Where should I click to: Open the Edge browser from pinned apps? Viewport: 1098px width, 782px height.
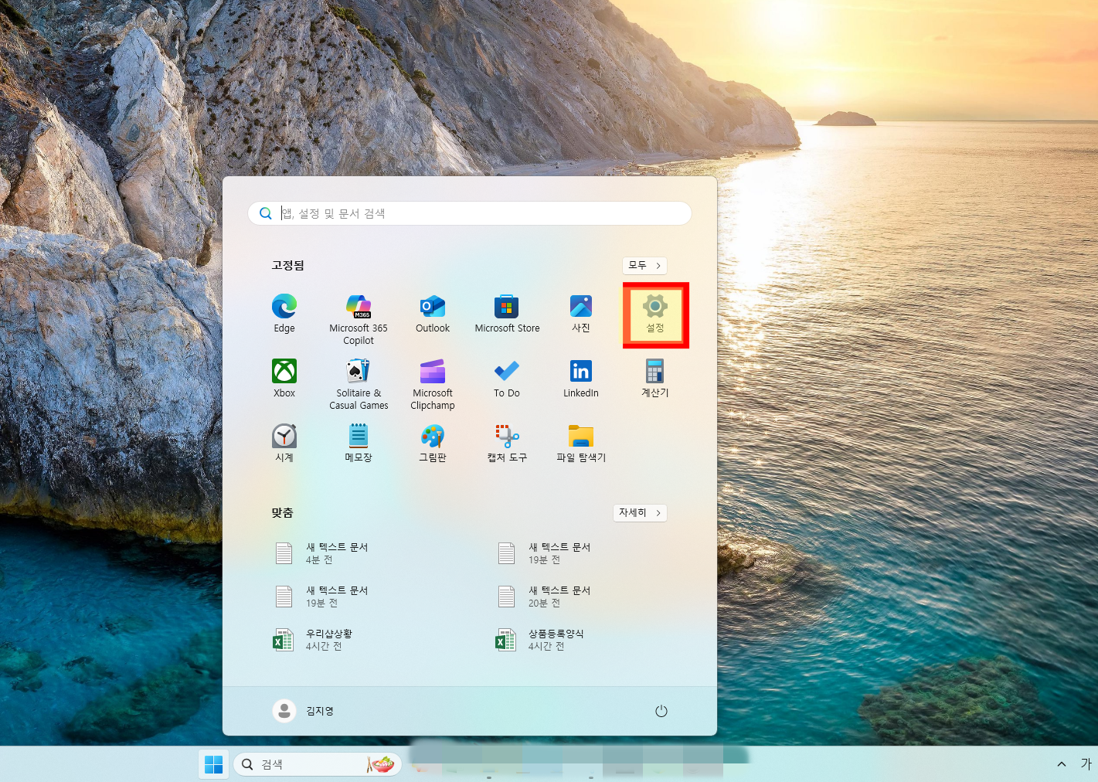pos(284,314)
